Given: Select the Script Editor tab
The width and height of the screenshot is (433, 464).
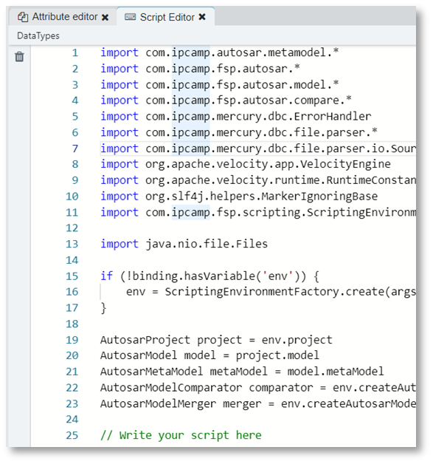Looking at the screenshot, I should 165,16.
